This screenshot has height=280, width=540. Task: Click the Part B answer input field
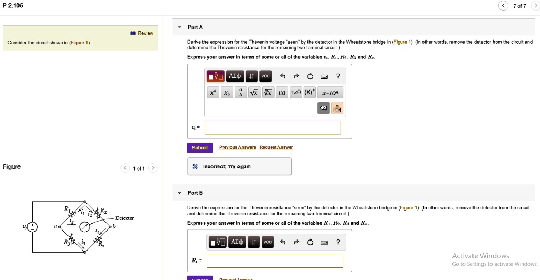274,261
